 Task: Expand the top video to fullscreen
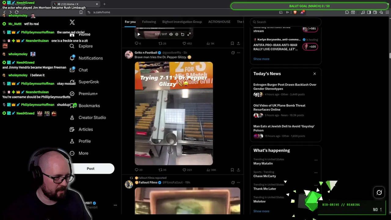pos(189,34)
